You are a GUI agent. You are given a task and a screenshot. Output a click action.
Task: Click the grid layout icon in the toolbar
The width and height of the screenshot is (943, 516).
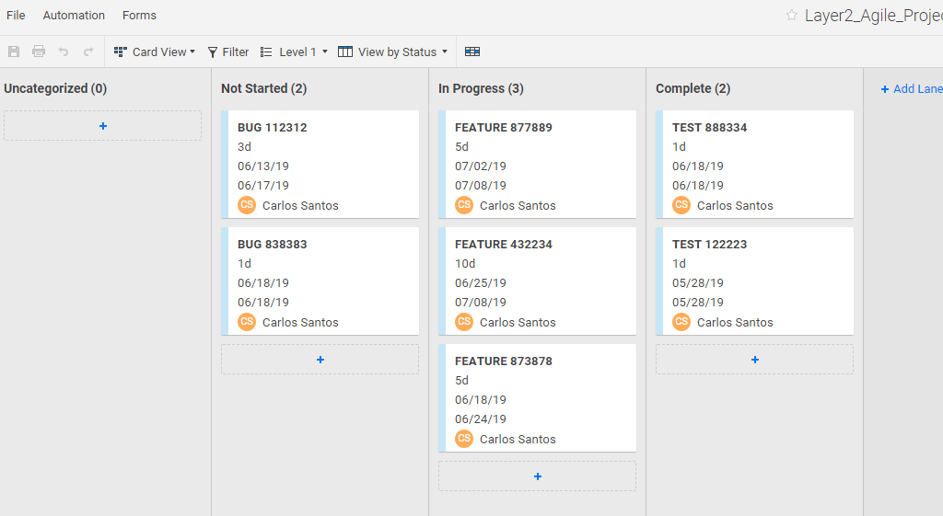472,52
